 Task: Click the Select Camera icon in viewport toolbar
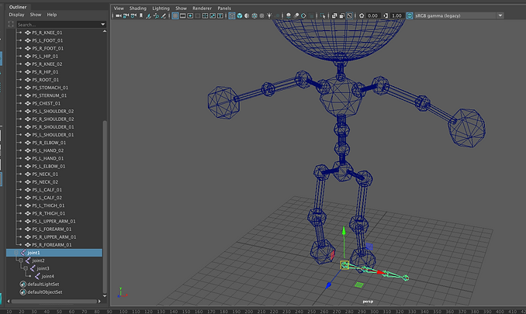point(119,16)
